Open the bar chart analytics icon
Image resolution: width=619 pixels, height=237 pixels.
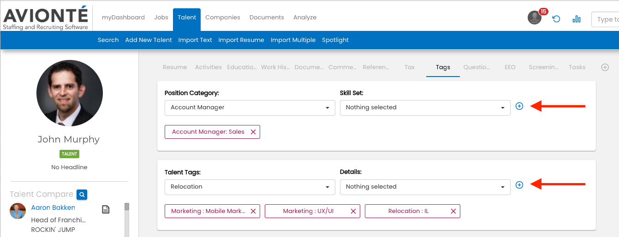[577, 19]
